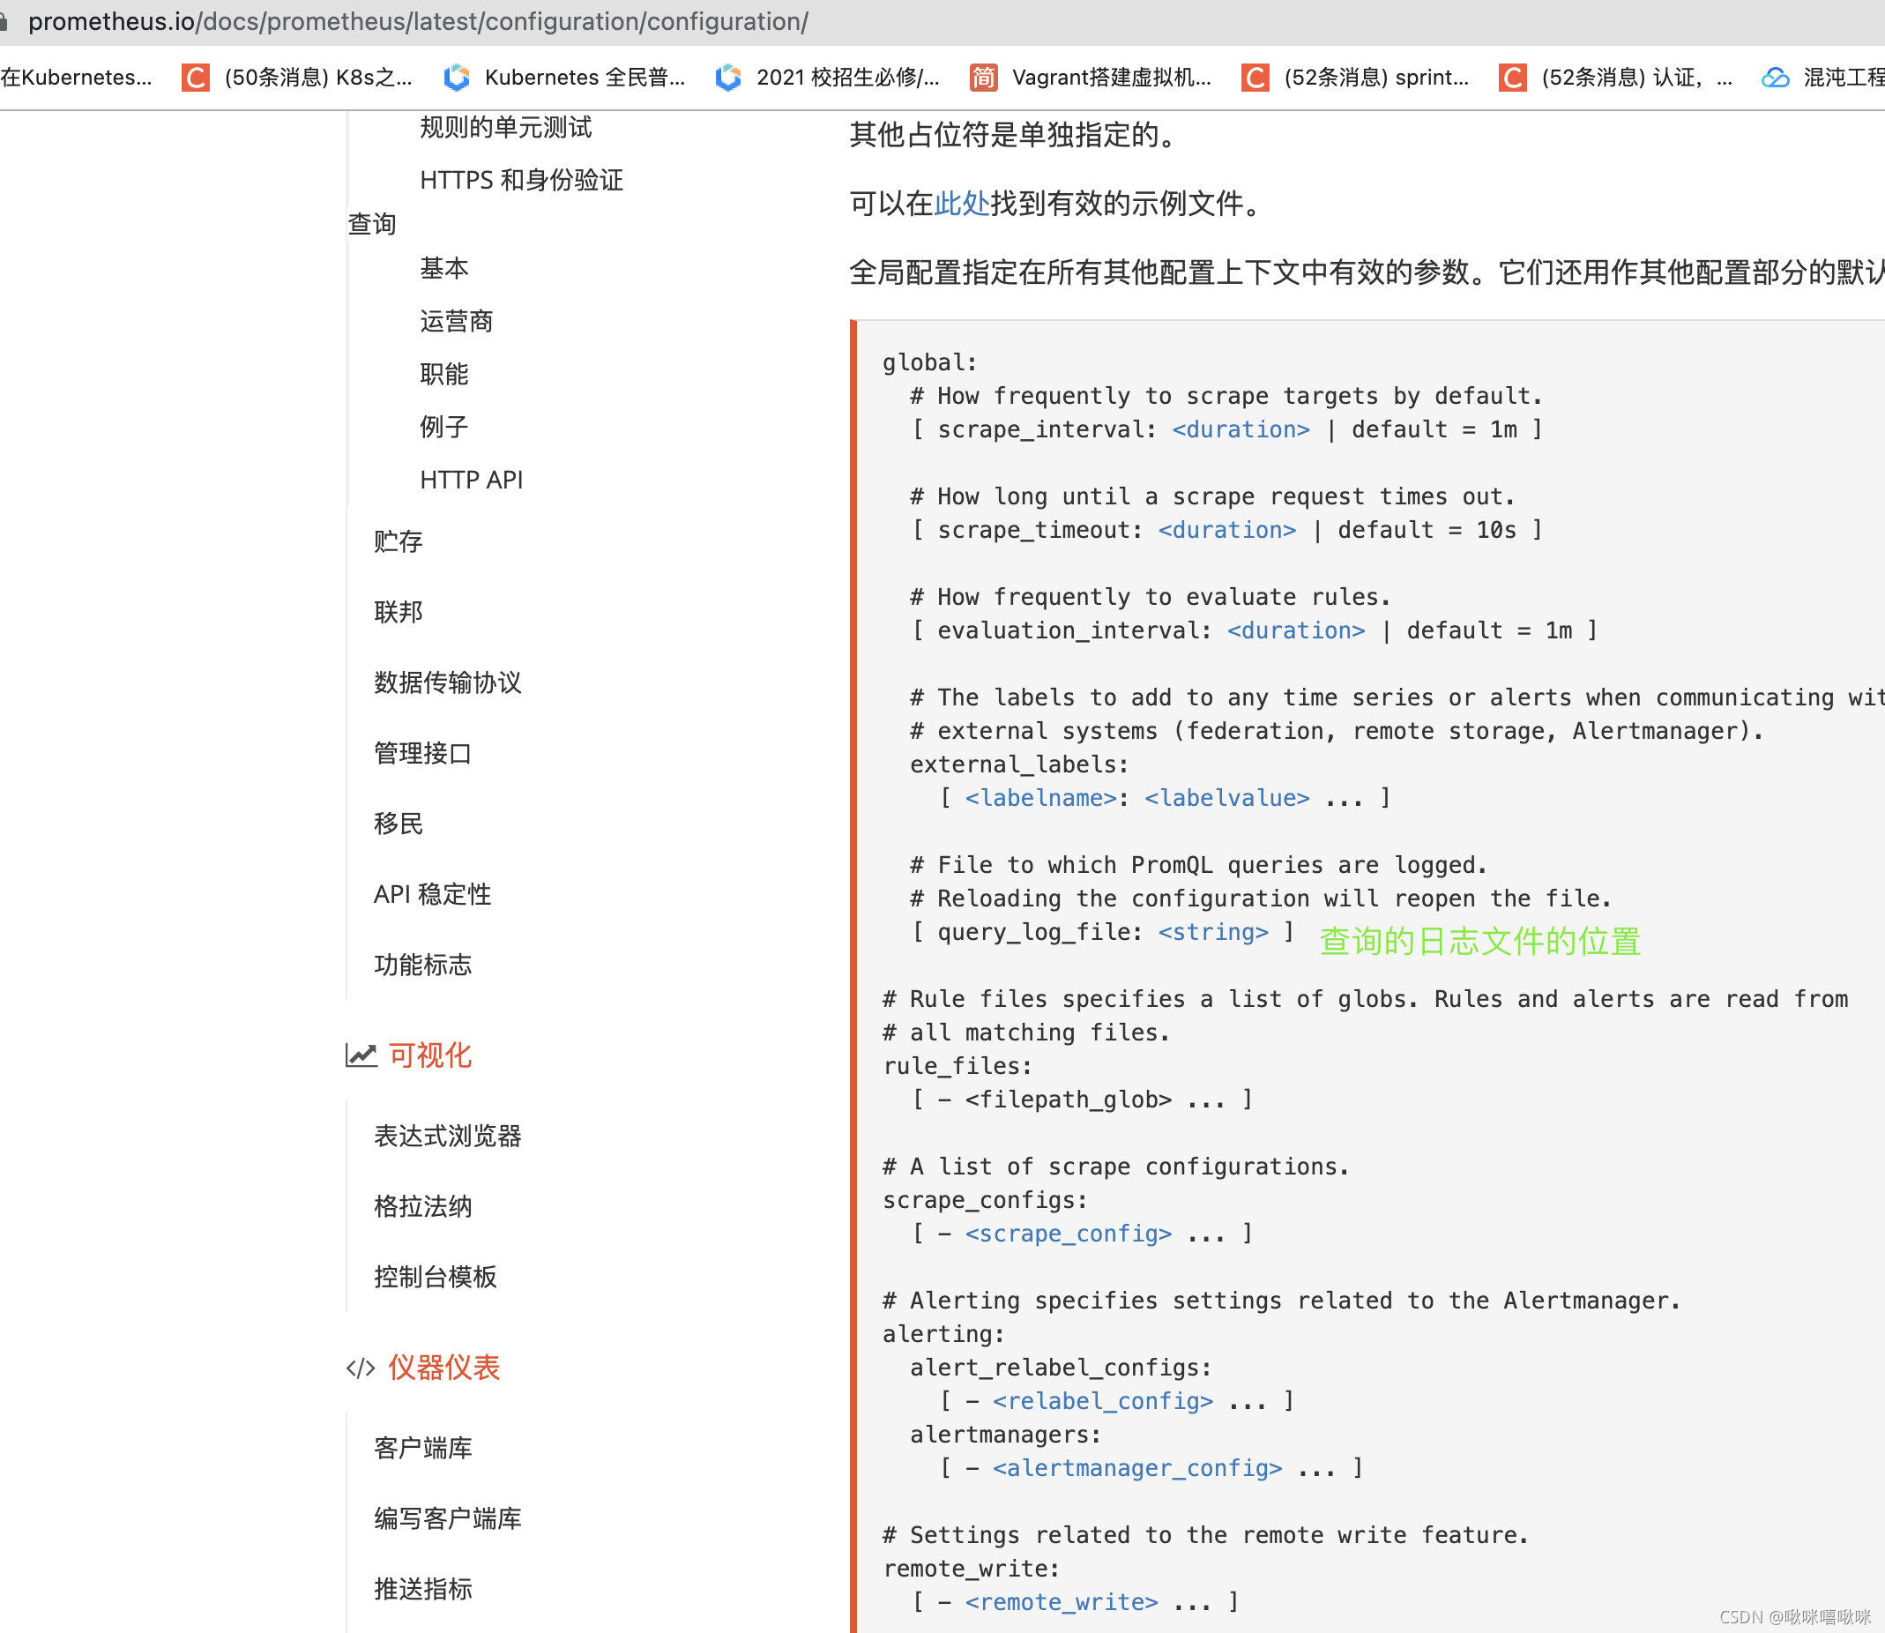Open the 表达式浏览器 sidebar page
The width and height of the screenshot is (1885, 1633).
tap(447, 1137)
